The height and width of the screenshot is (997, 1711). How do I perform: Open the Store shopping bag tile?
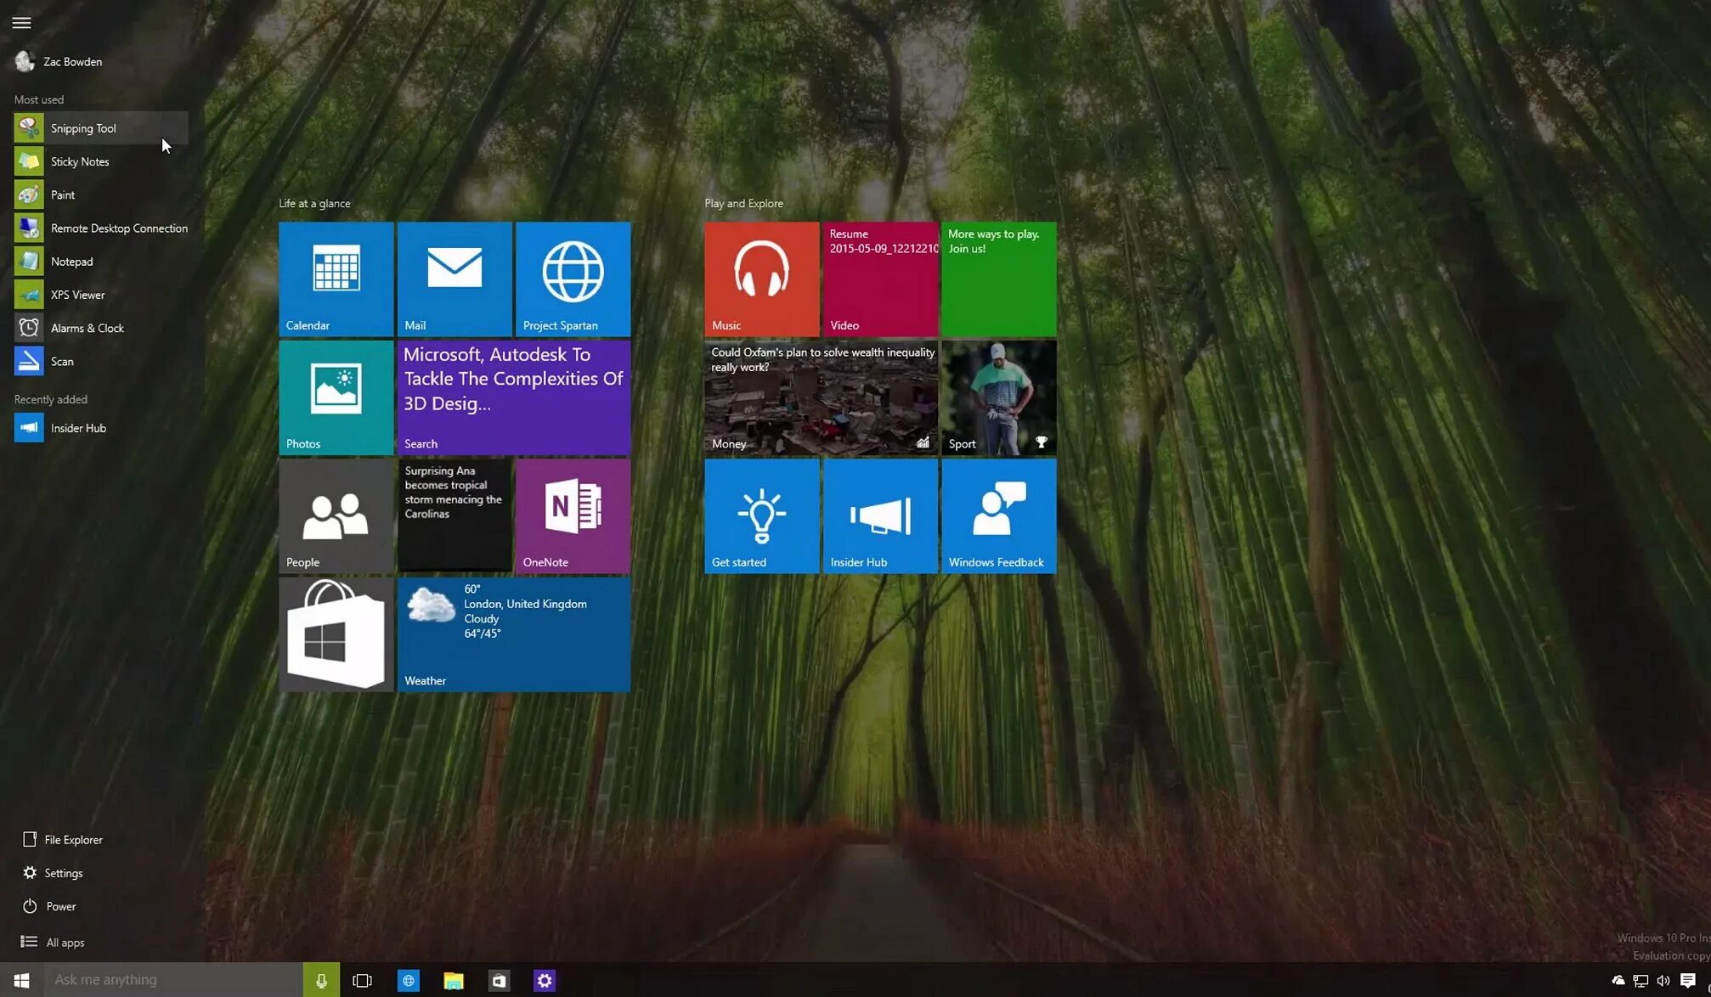pyautogui.click(x=336, y=634)
